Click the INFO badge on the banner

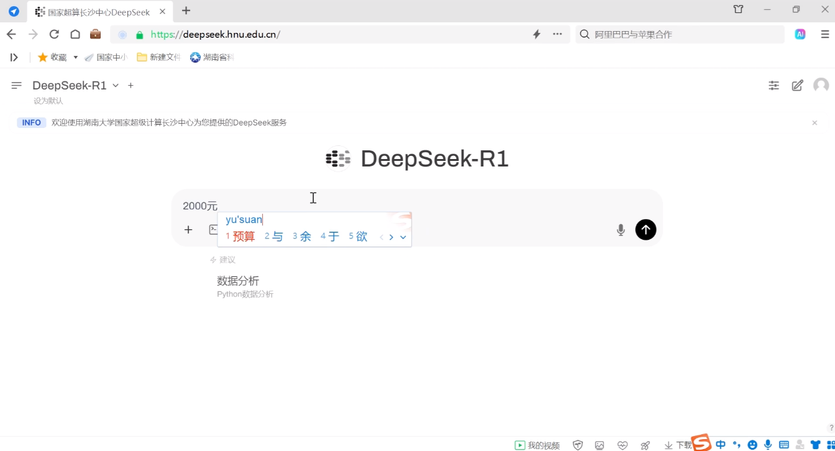pyautogui.click(x=31, y=122)
